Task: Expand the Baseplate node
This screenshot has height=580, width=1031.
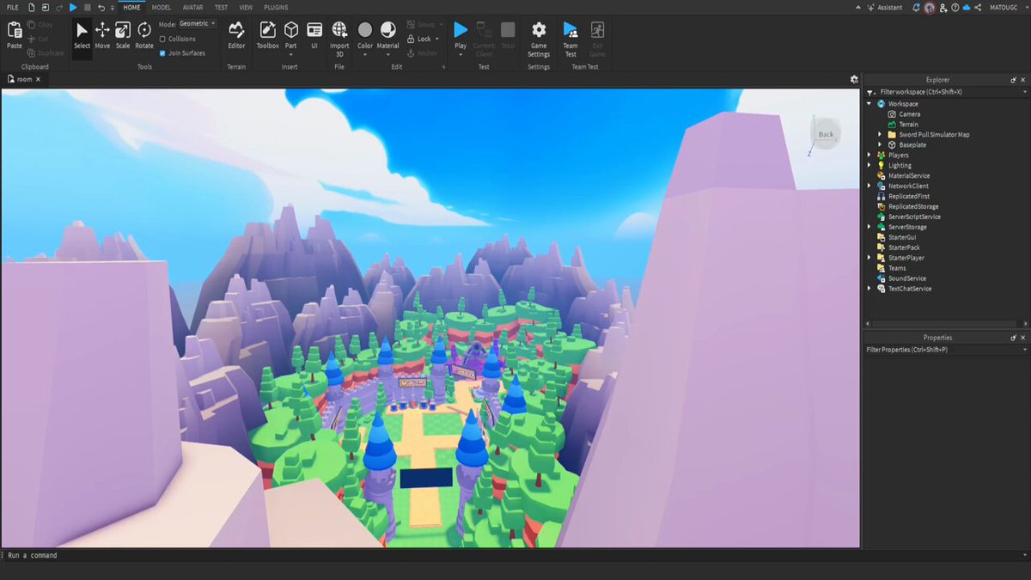Action: click(880, 144)
